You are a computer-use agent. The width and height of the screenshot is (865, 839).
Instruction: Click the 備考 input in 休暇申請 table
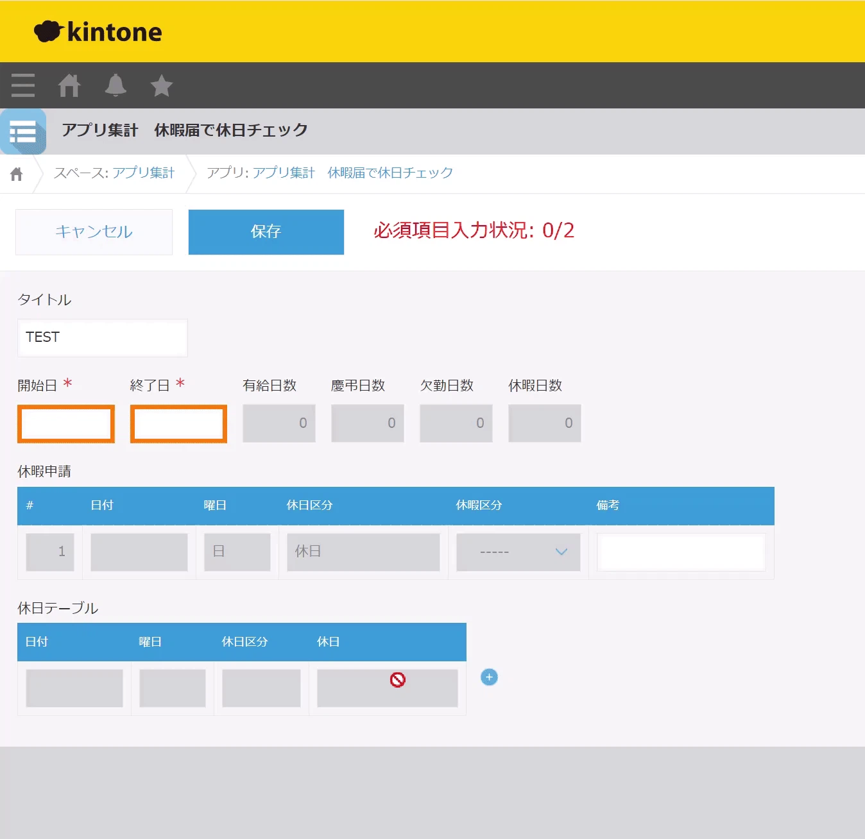[681, 552]
